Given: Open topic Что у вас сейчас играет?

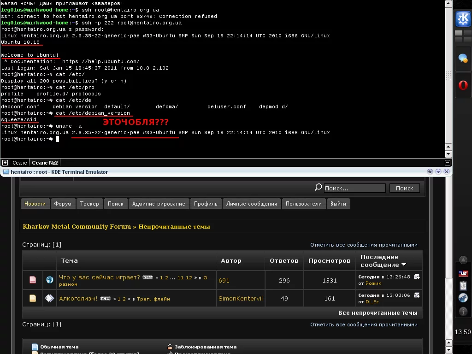Looking at the screenshot, I should click(99, 277).
